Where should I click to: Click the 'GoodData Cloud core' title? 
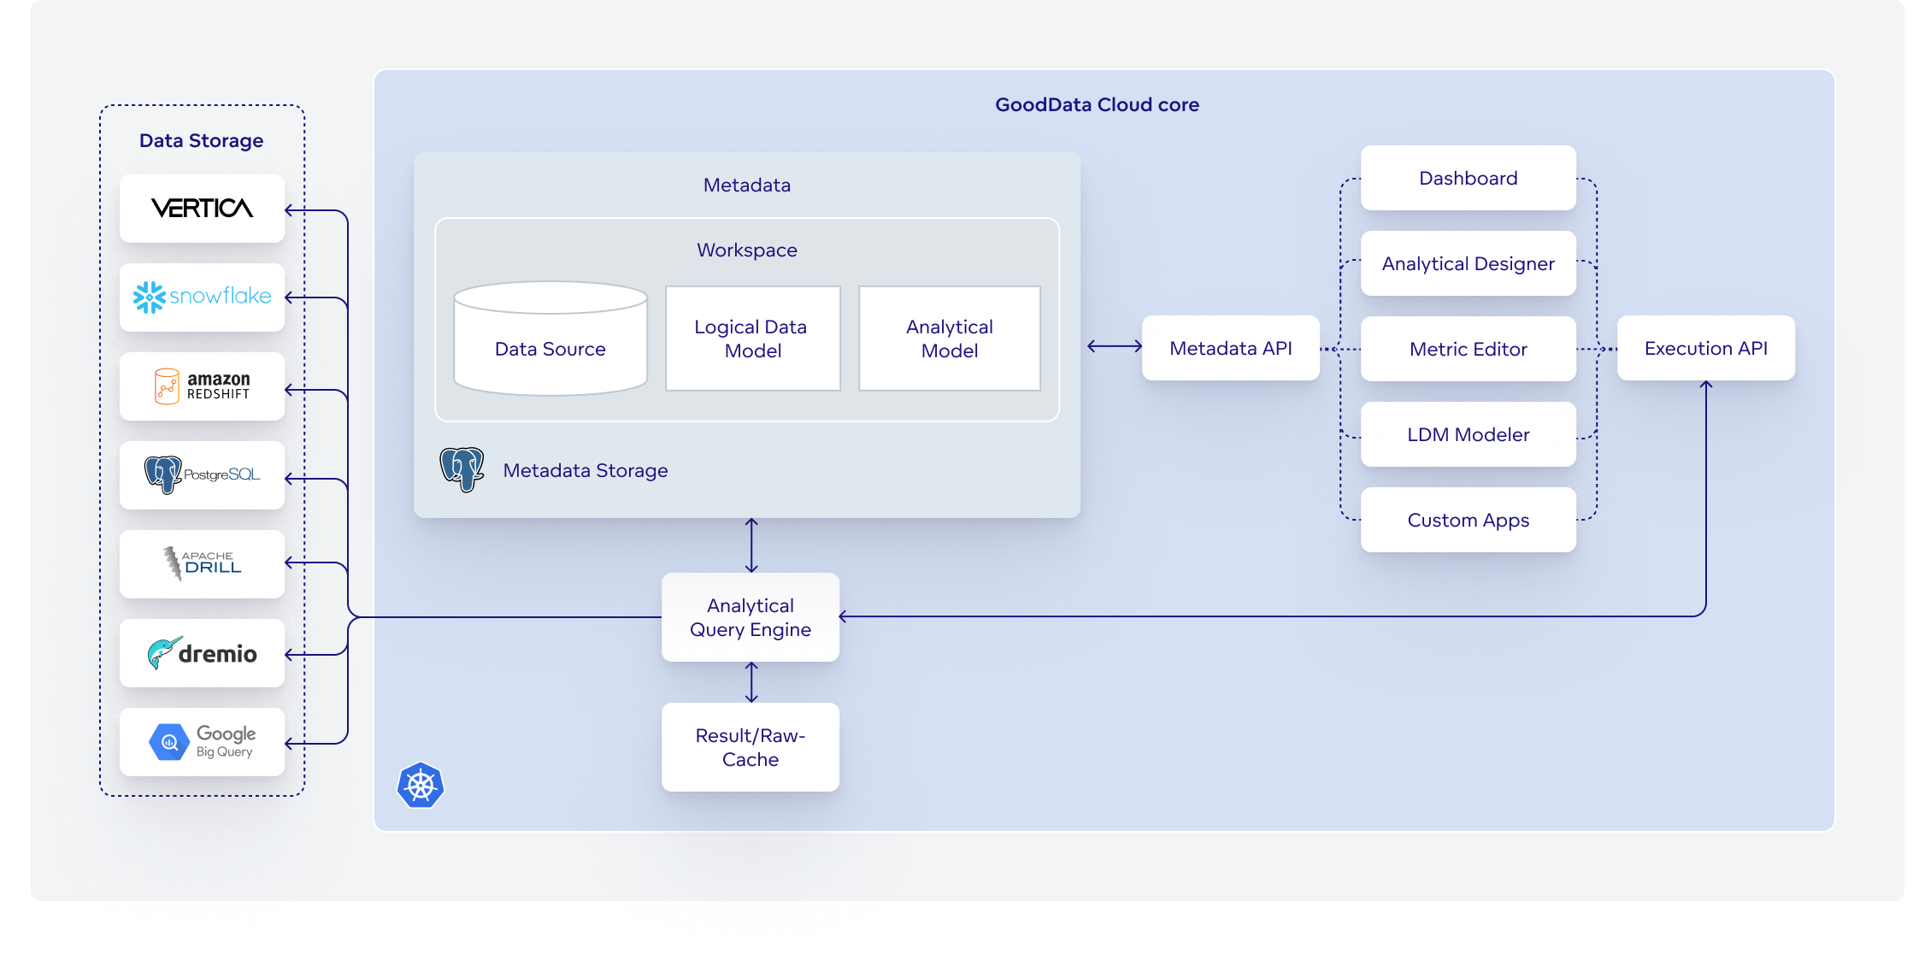[x=1097, y=104]
